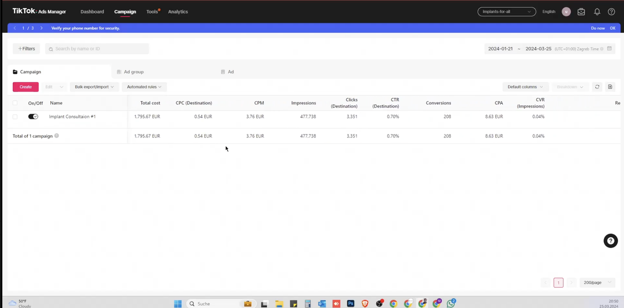The width and height of the screenshot is (624, 308).
Task: Open the end date 2024-03-25 picker
Action: pyautogui.click(x=538, y=49)
